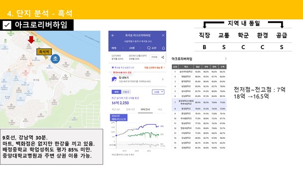The height and width of the screenshot is (170, 303).
Task: Open the 24평 dropdown in the blue header
Action: 135,48
